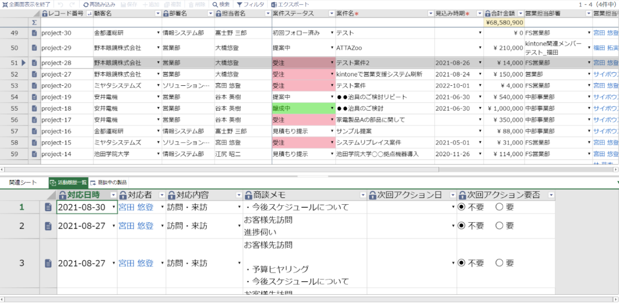
Task: Open 対応内容 column filter dropdown
Action: pyautogui.click(x=238, y=195)
